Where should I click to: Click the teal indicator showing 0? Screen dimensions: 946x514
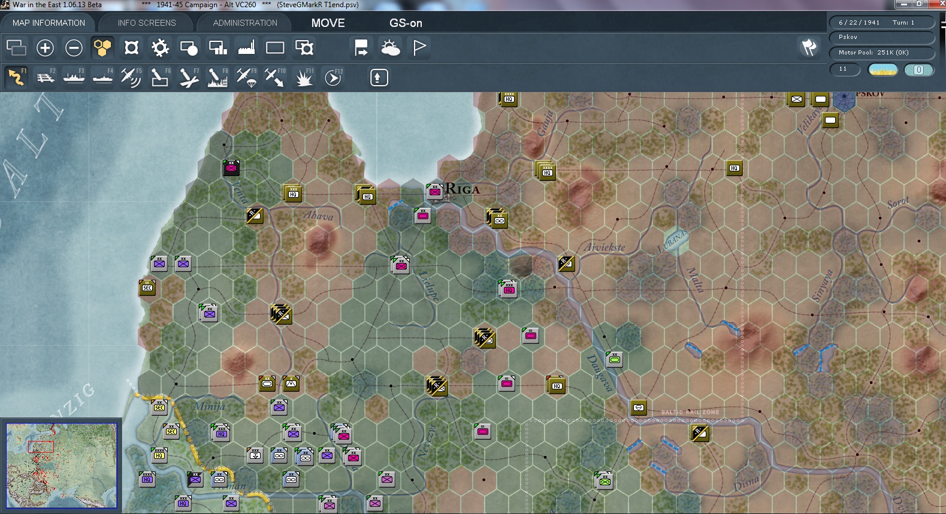[x=918, y=69]
